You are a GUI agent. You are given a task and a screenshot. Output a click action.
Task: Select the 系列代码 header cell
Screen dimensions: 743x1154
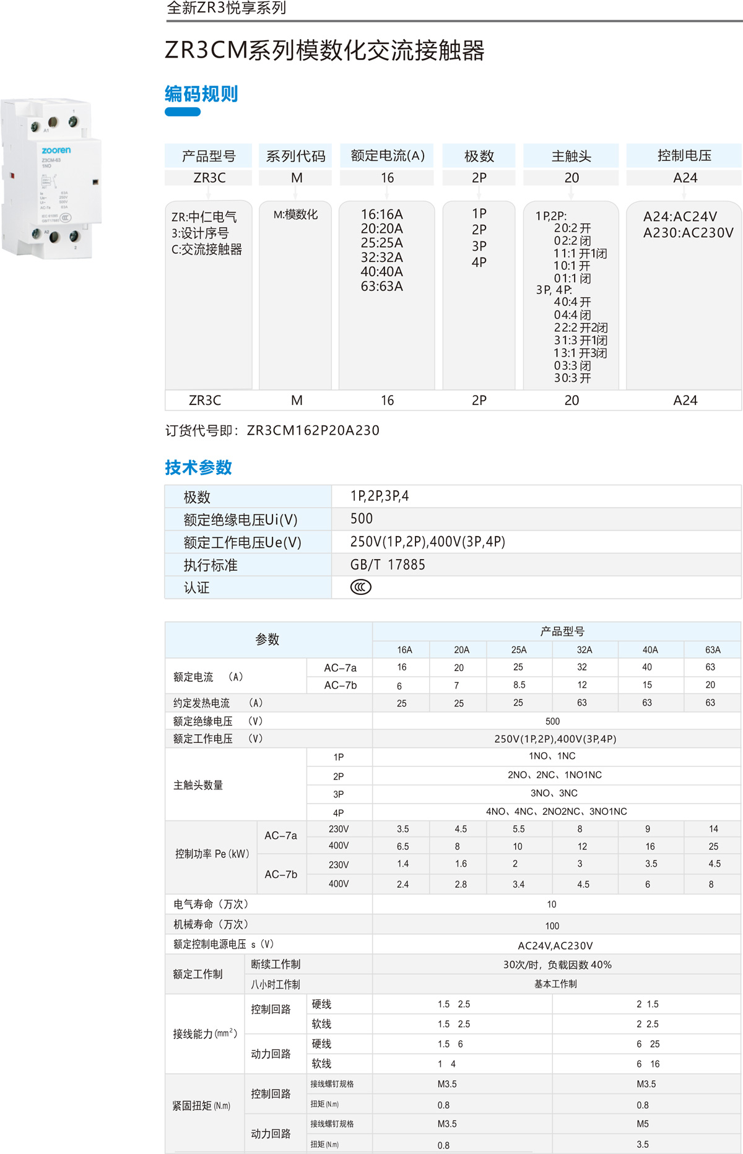(x=295, y=155)
